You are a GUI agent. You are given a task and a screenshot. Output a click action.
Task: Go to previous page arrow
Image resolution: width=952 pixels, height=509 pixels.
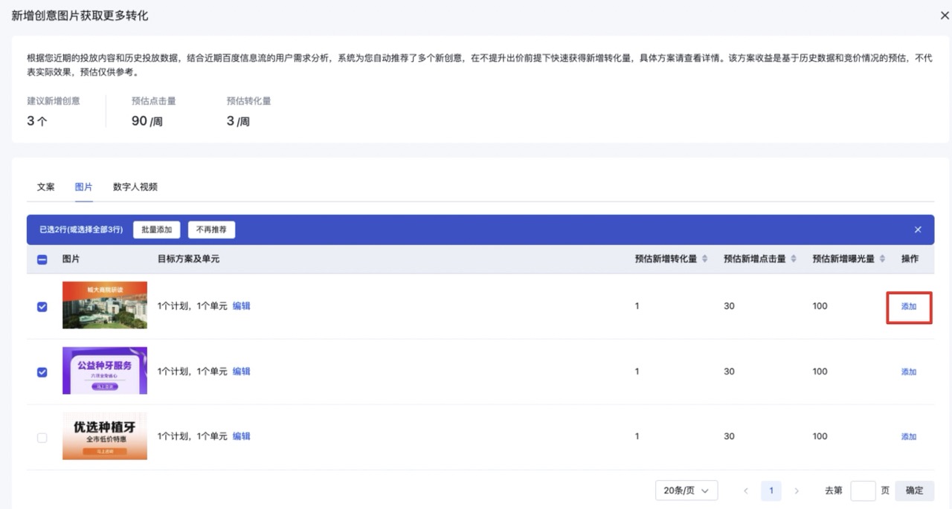coord(746,490)
